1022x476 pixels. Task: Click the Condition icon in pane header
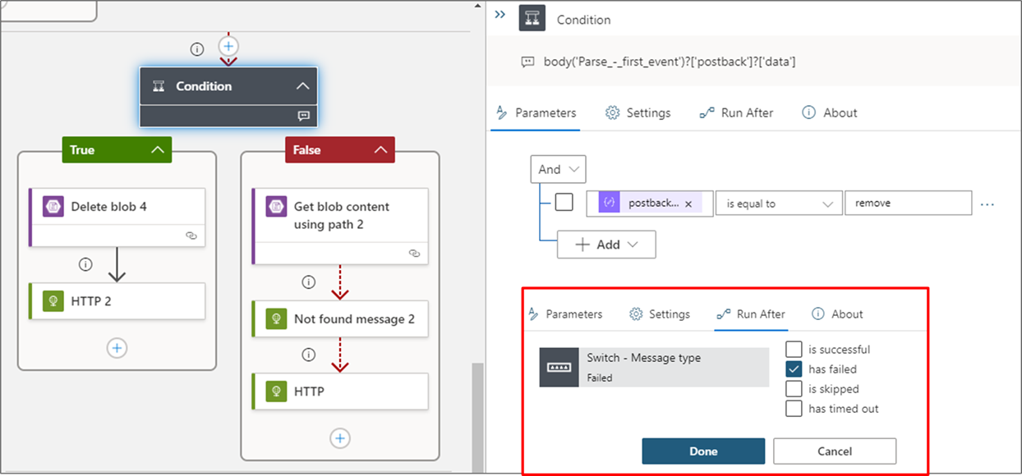(x=532, y=19)
